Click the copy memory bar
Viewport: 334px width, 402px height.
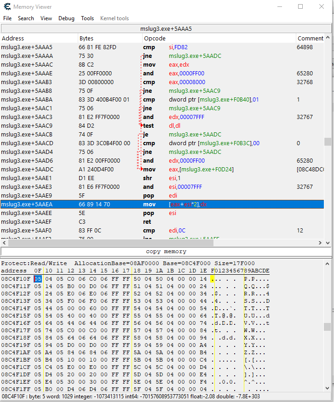click(x=166, y=251)
